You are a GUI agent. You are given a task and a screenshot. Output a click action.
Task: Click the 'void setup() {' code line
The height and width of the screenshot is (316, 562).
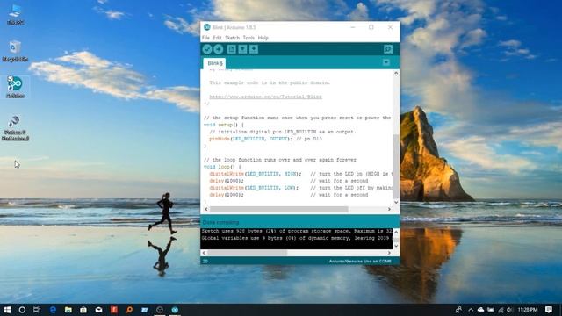224,125
